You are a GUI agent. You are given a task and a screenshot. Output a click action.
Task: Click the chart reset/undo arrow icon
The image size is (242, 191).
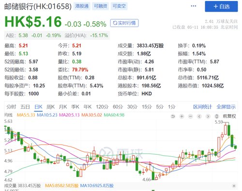pyautogui.click(x=173, y=116)
